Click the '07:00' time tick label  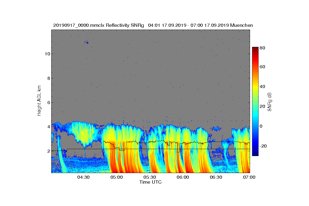pyautogui.click(x=249, y=177)
